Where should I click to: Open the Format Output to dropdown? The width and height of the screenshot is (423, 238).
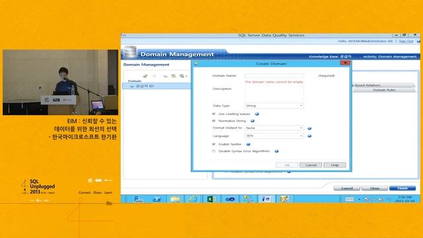click(274, 128)
